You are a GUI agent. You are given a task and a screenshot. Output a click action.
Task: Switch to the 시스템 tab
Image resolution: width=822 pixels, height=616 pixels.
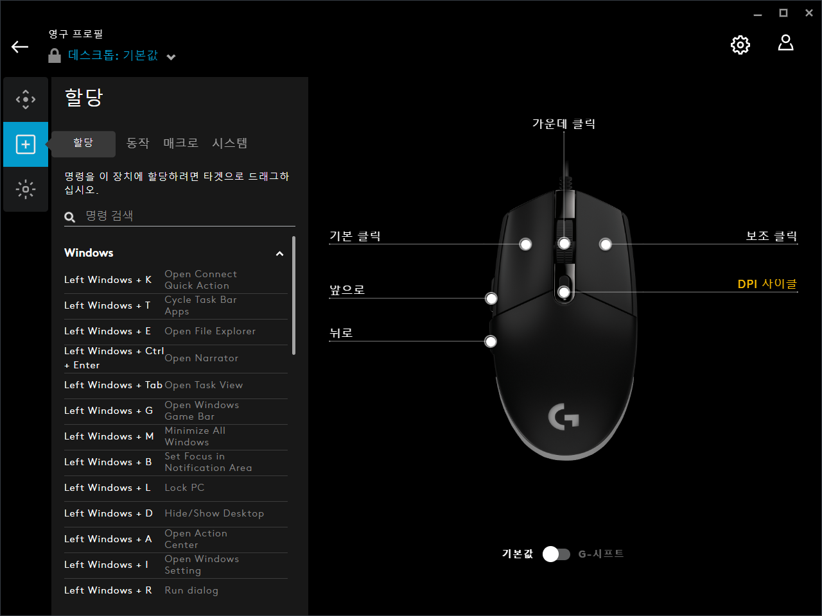pyautogui.click(x=229, y=143)
